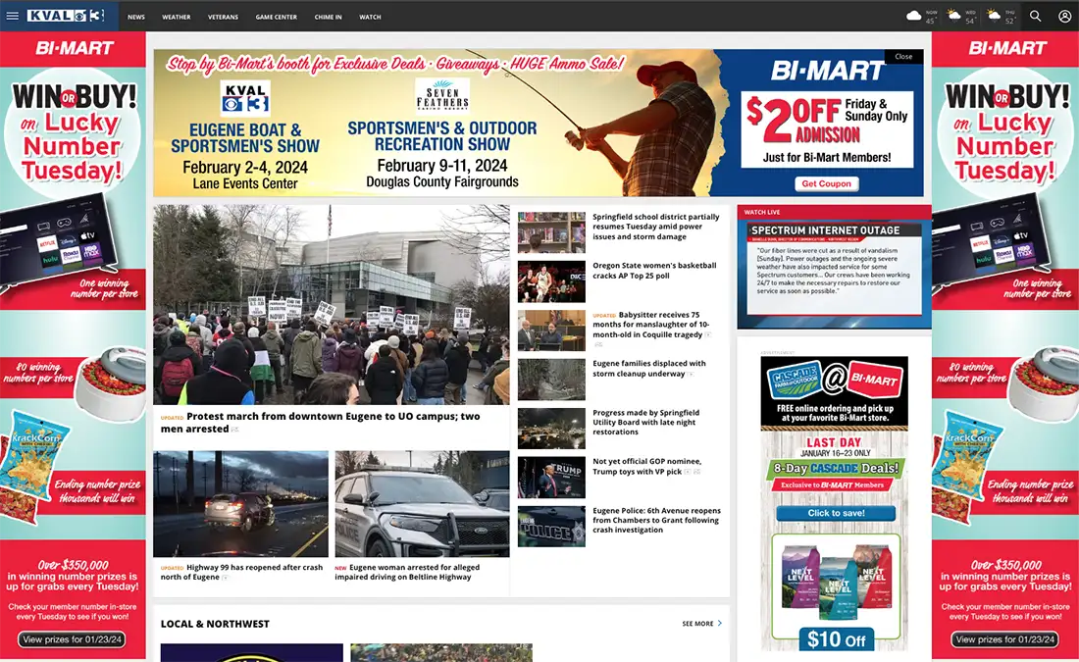
Task: Open the Local & Northwest section heading
Action: pyautogui.click(x=215, y=624)
